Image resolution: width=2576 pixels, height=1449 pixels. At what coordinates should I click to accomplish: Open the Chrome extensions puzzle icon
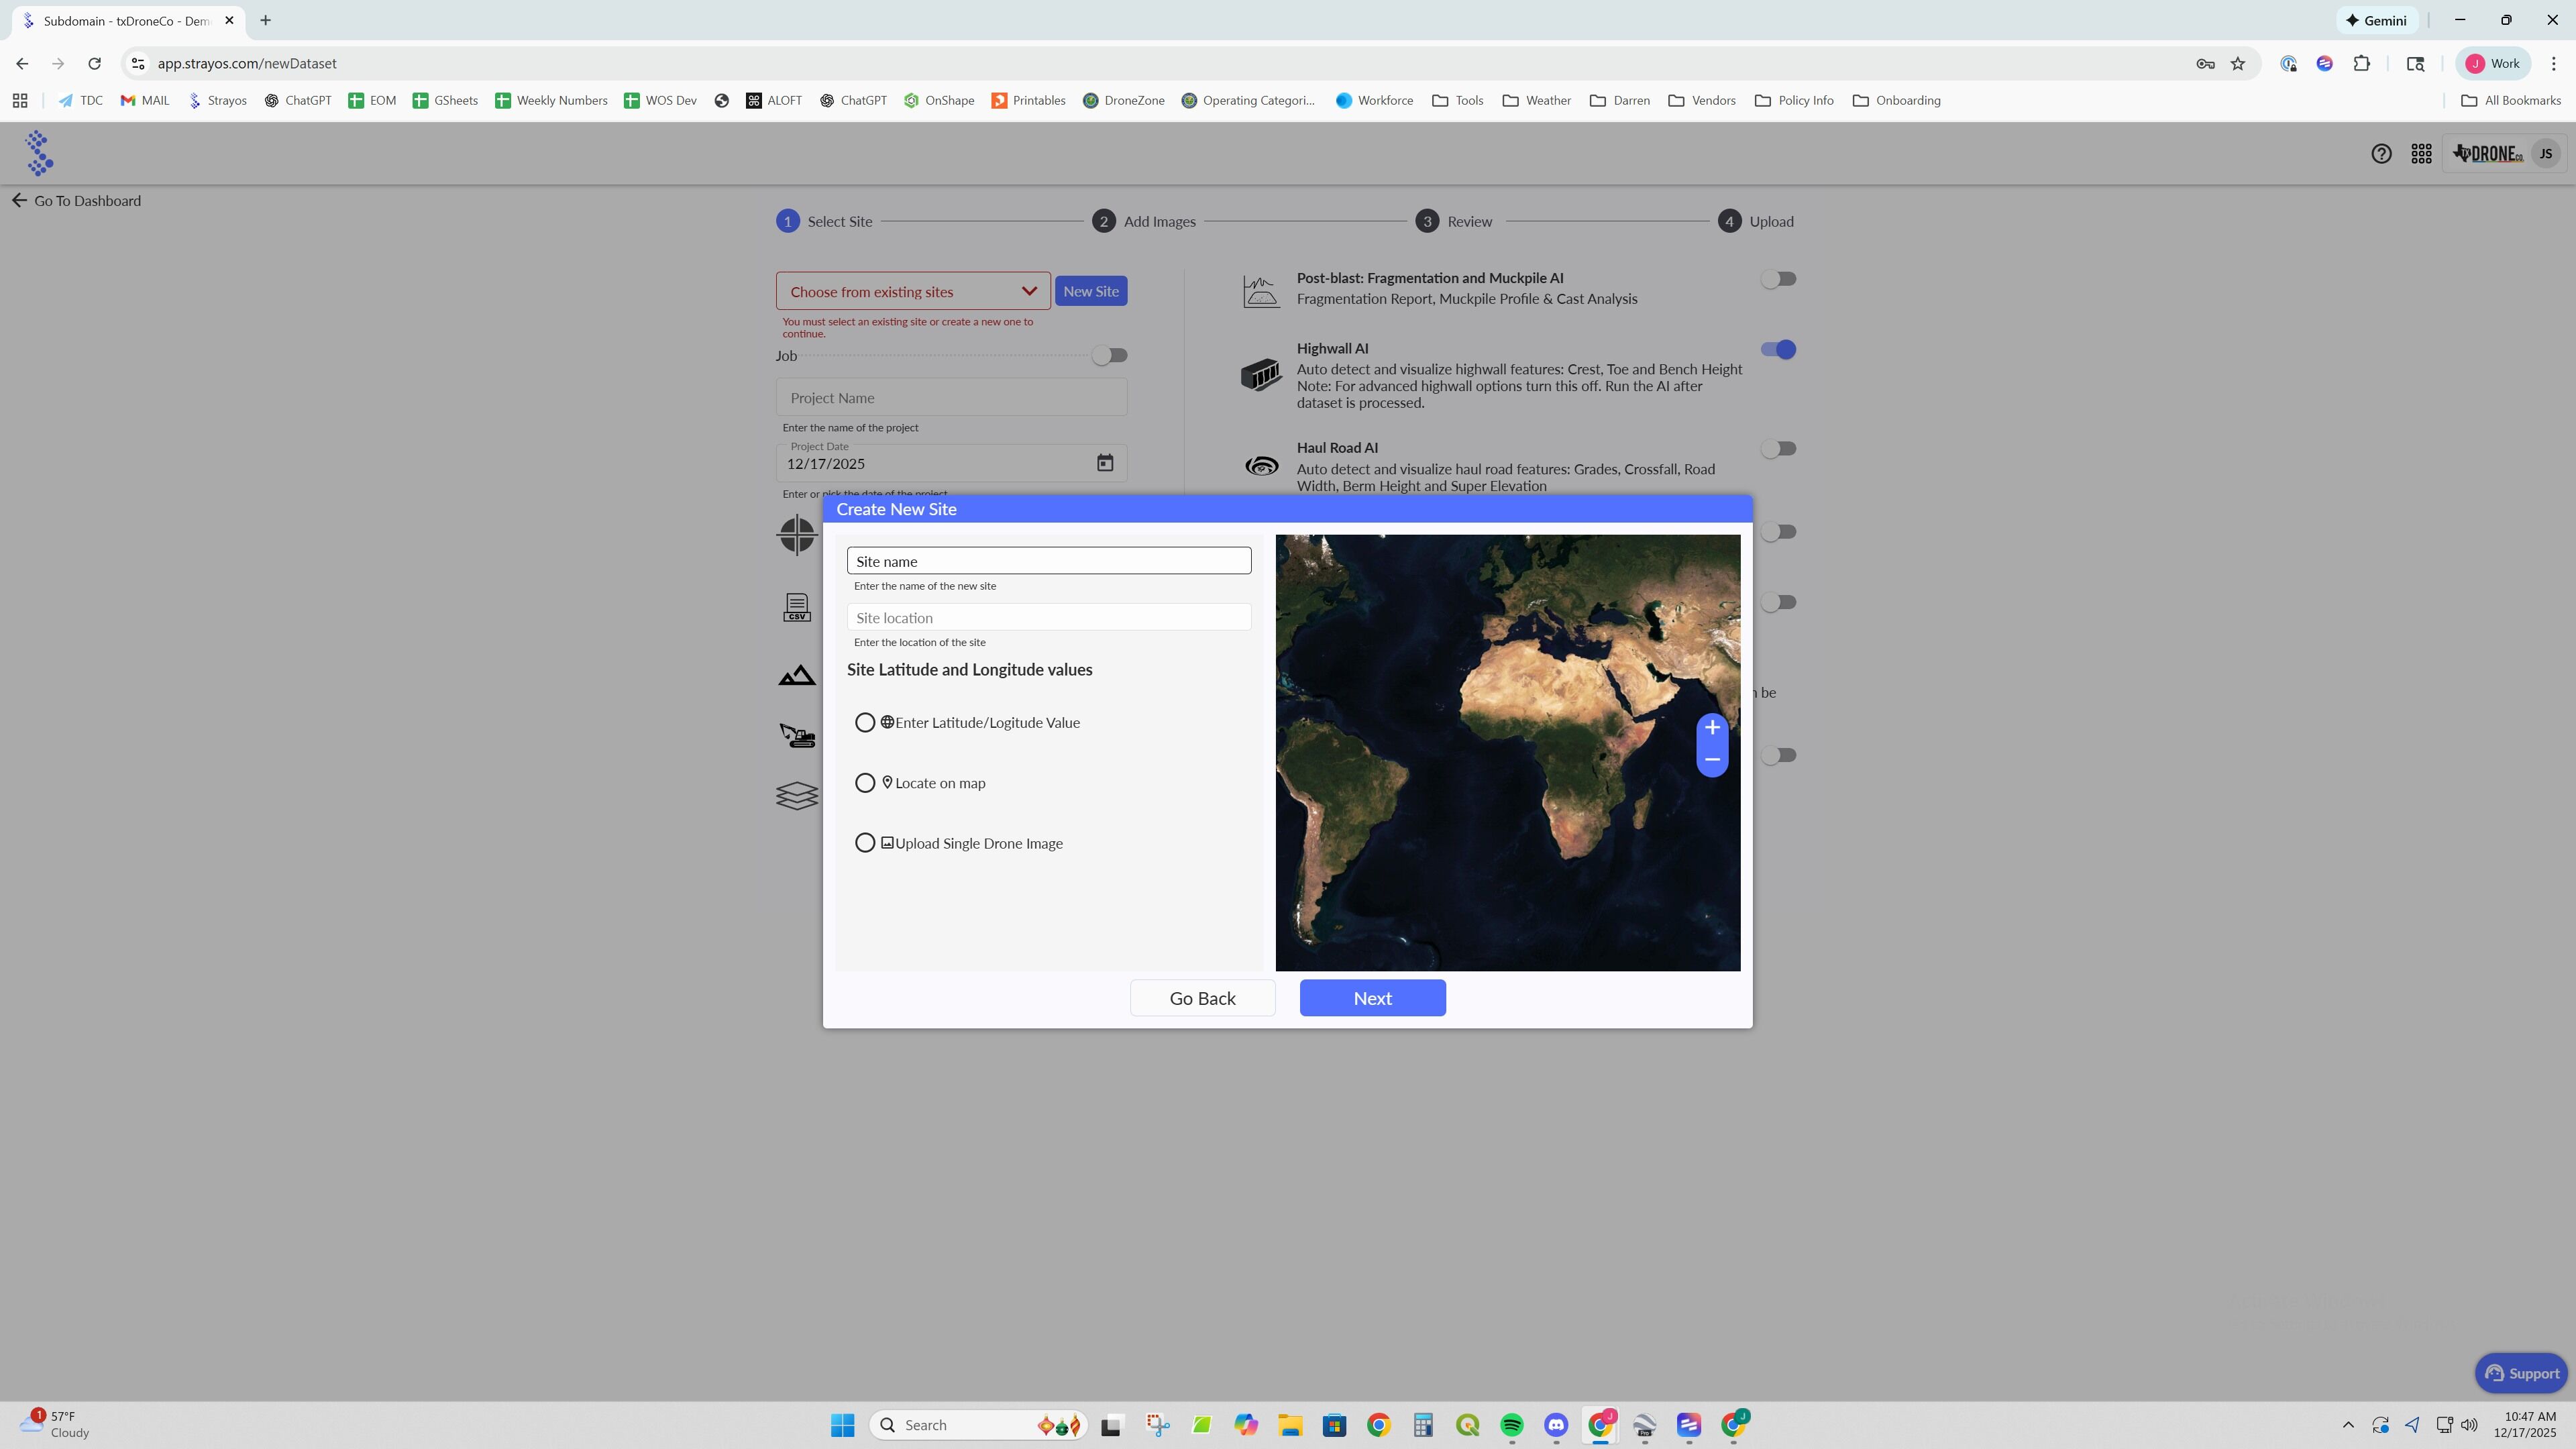coord(2362,64)
